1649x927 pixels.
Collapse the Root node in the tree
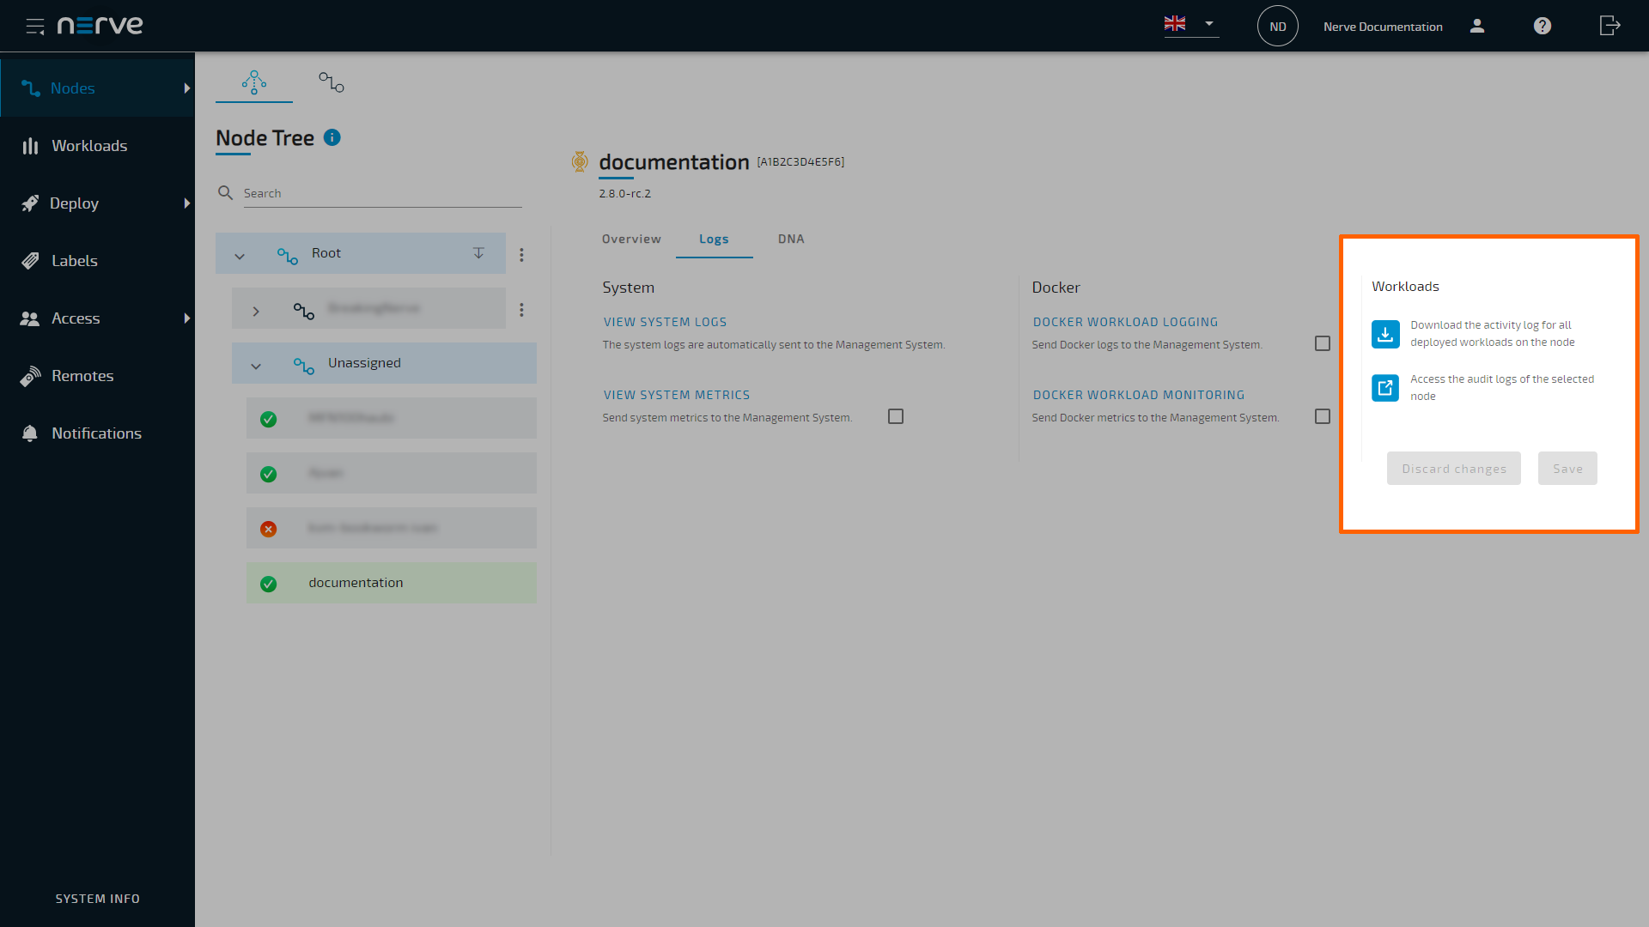(240, 255)
